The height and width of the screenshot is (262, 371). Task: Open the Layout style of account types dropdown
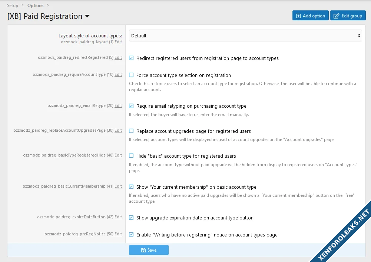pyautogui.click(x=245, y=36)
